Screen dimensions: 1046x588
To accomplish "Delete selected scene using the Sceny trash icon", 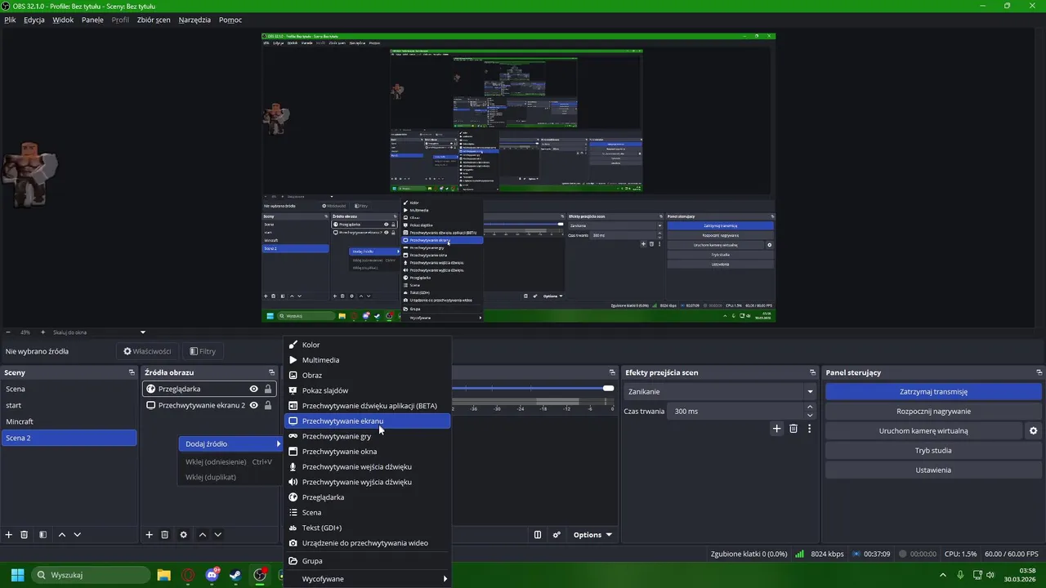I will (x=25, y=535).
